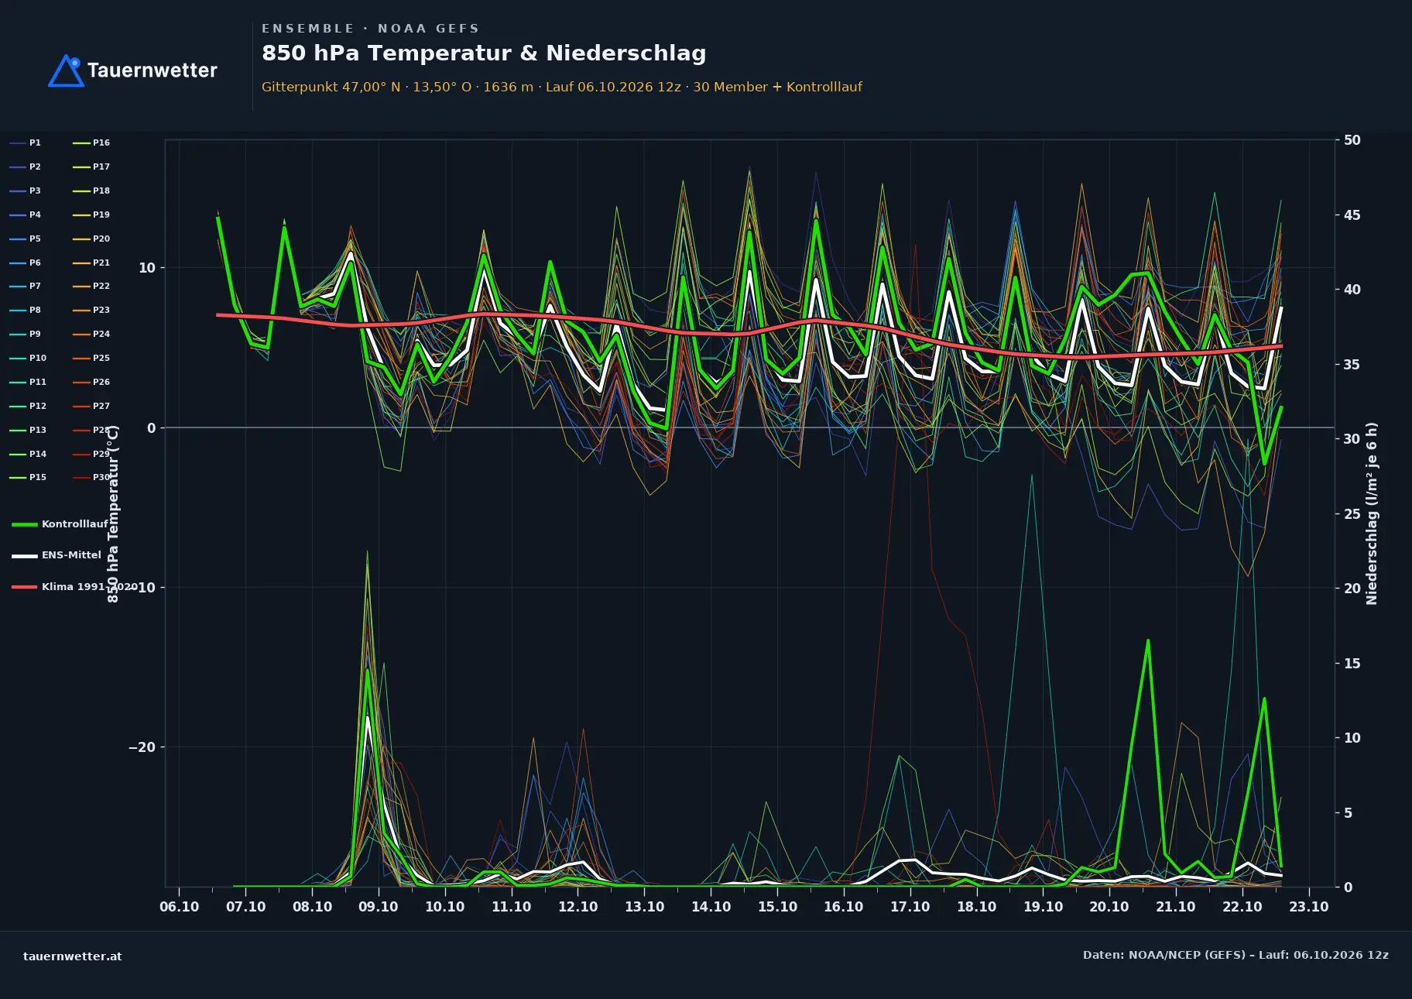Click the Tauernwetter brand name
This screenshot has width=1412, height=999.
153,70
